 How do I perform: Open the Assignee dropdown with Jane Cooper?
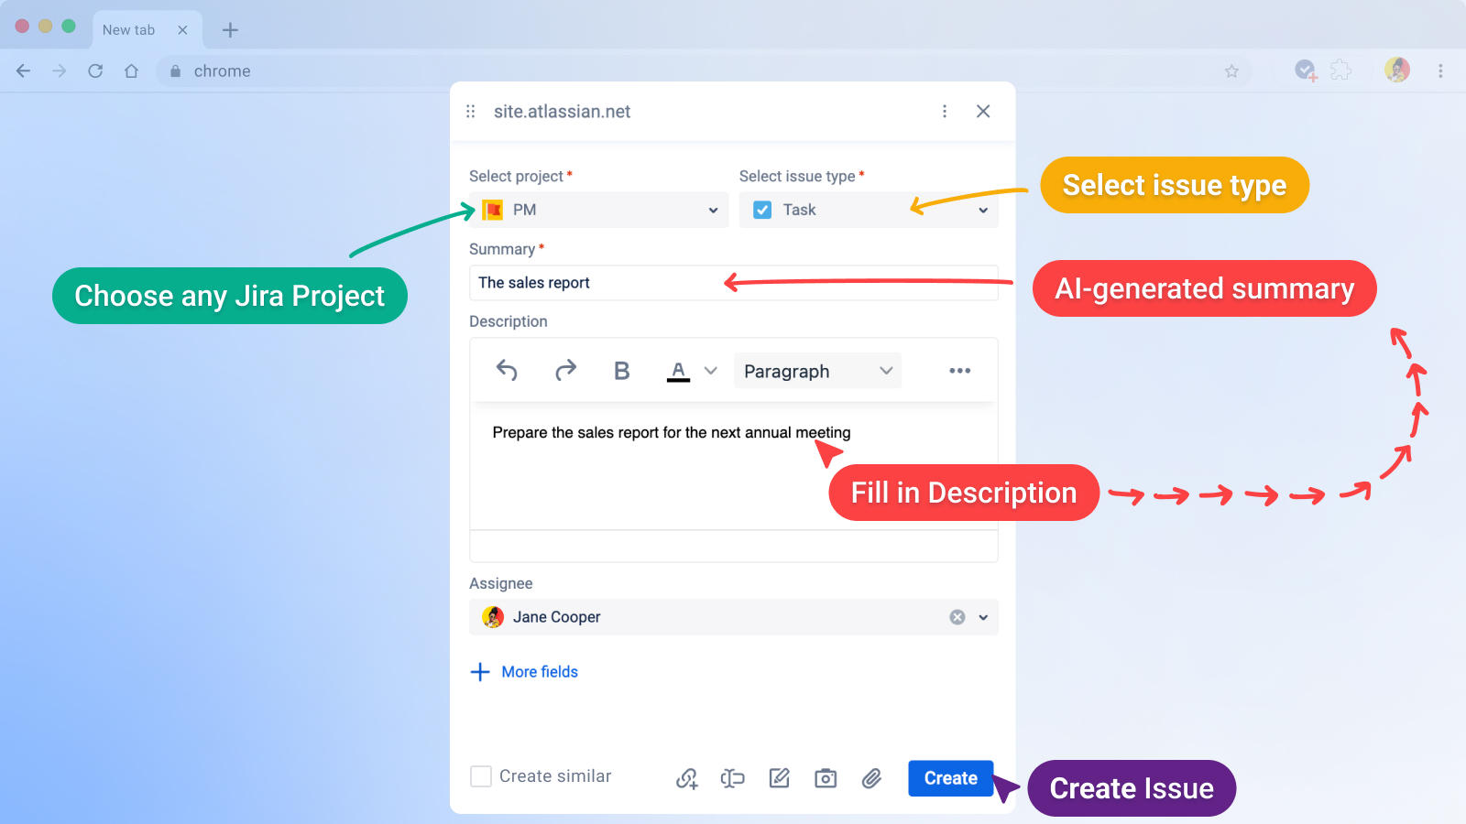(x=733, y=617)
